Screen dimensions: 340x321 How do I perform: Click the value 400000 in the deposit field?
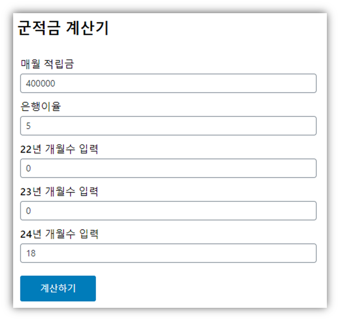pos(41,83)
